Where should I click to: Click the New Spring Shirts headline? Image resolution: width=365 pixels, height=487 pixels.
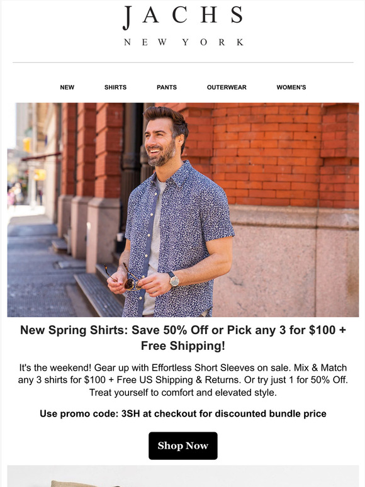(183, 338)
